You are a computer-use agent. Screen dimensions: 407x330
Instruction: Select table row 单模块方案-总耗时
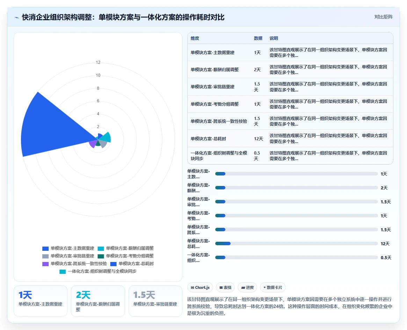[290, 138]
